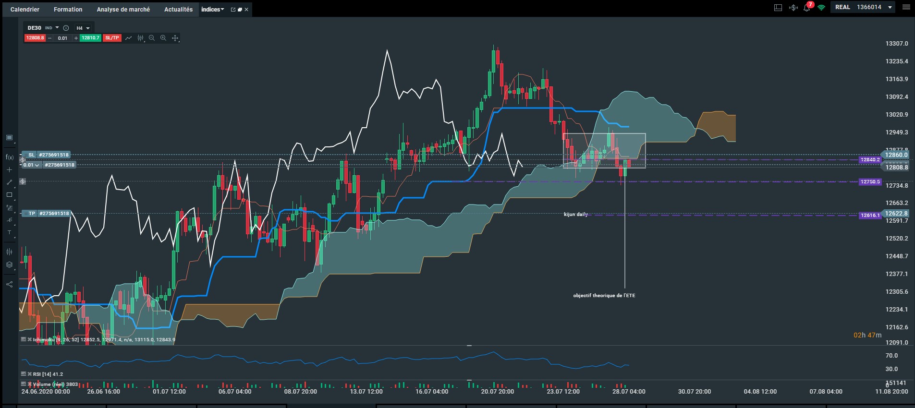915x408 pixels.
Task: Click the share chart icon
Action: [9, 284]
